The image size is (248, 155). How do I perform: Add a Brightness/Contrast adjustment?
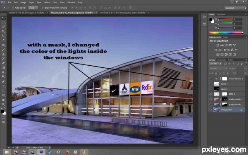[x=218, y=45]
